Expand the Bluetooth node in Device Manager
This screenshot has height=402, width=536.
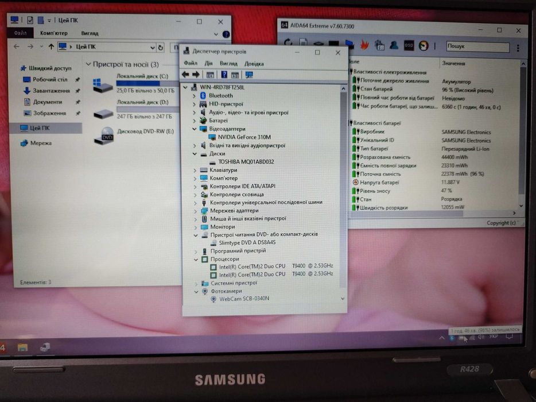pyautogui.click(x=194, y=96)
